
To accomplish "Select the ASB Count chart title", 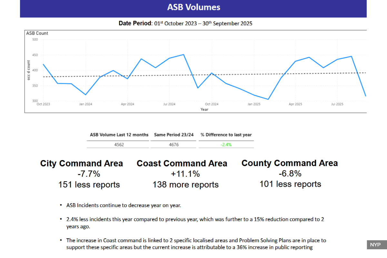I will [37, 33].
